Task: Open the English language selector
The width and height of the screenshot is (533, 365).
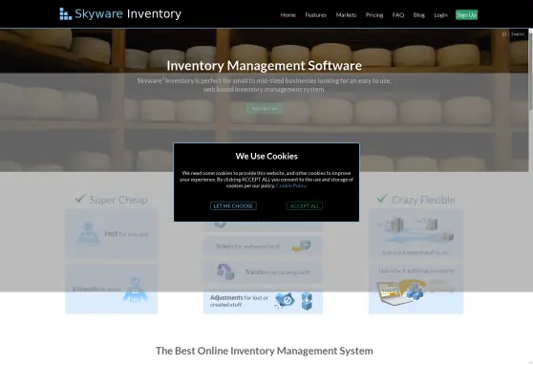Action: (x=518, y=34)
